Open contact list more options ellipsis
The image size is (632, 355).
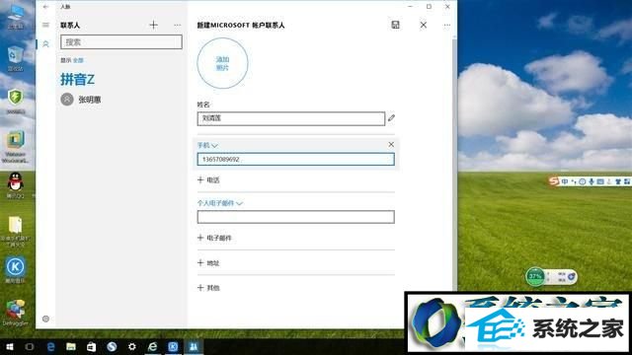pyautogui.click(x=178, y=25)
